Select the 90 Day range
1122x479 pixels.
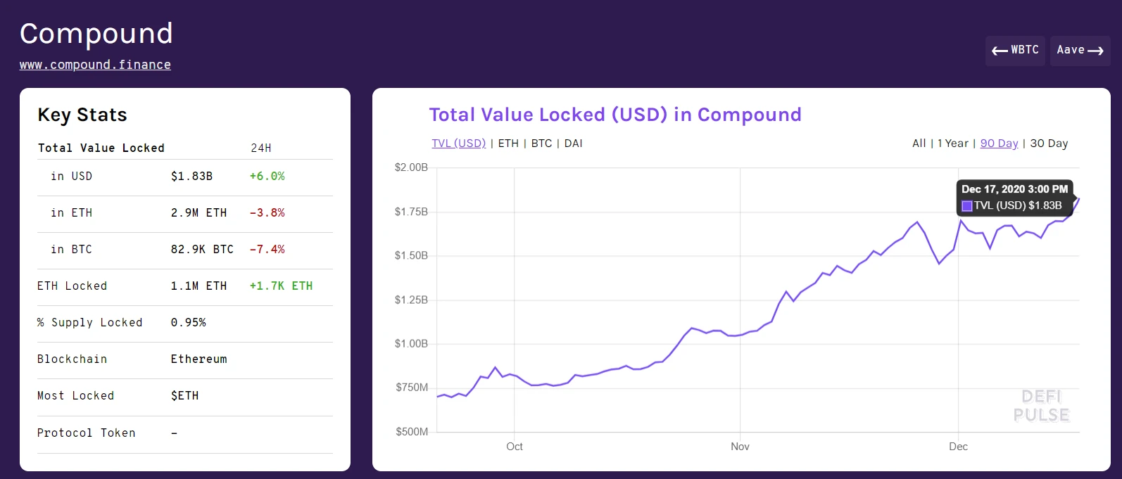[1000, 143]
